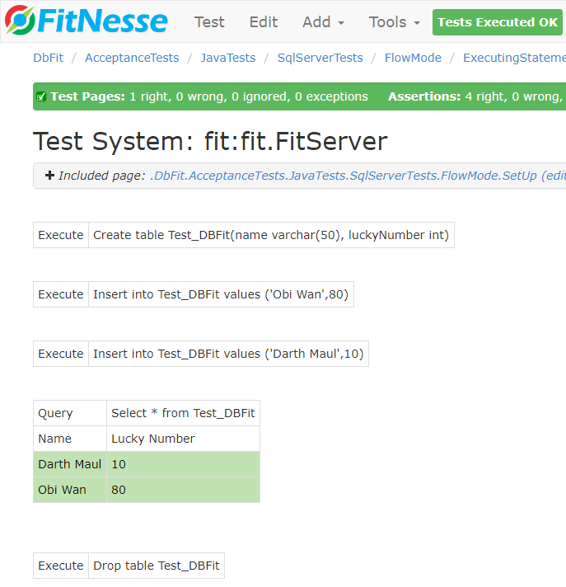The height and width of the screenshot is (587, 566).
Task: Click the Create table Test_DBFit statement cell
Action: (x=271, y=235)
